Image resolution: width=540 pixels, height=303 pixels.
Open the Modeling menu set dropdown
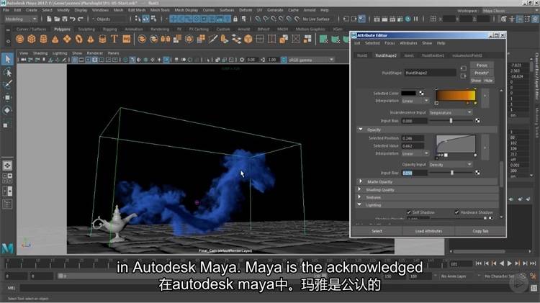[21, 19]
